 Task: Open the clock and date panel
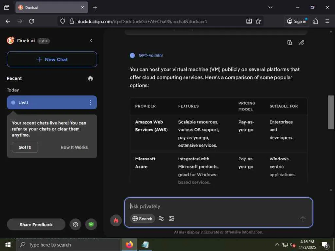coord(307,244)
